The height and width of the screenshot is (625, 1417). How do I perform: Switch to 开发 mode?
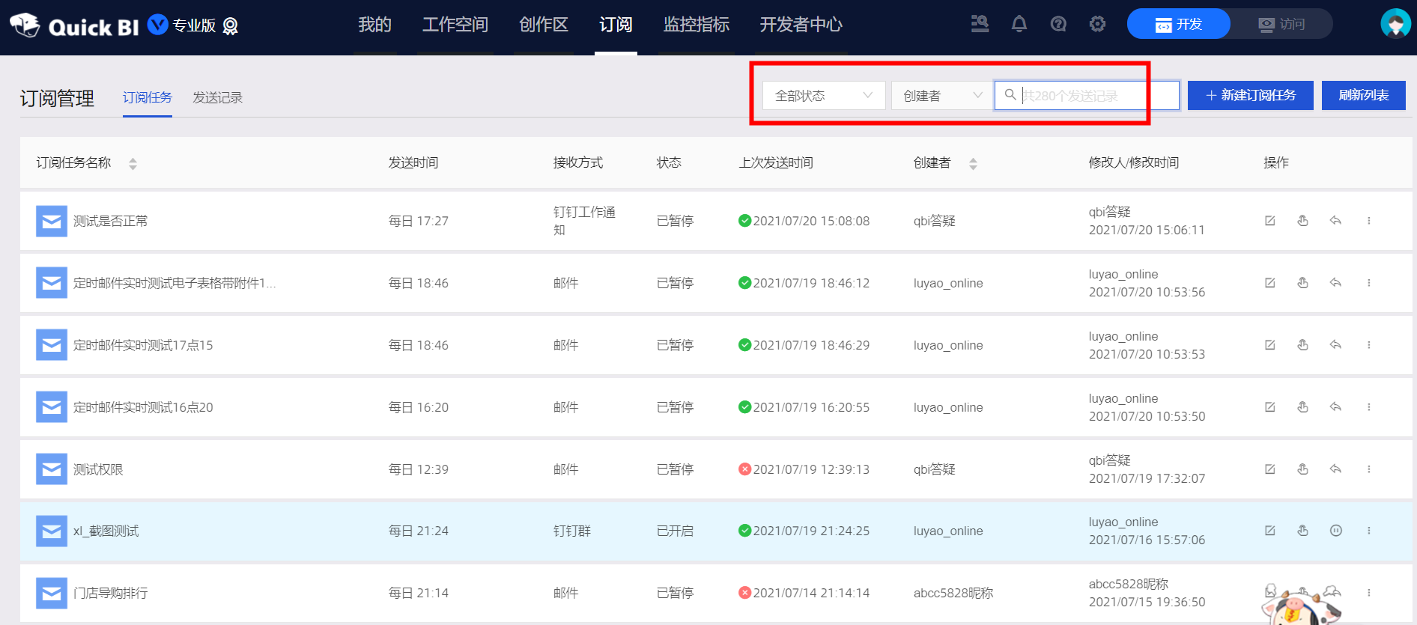point(1178,25)
